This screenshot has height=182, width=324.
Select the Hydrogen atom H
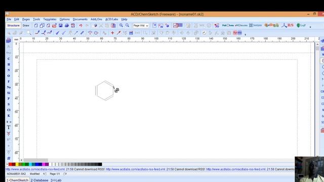[x=9, y=64]
